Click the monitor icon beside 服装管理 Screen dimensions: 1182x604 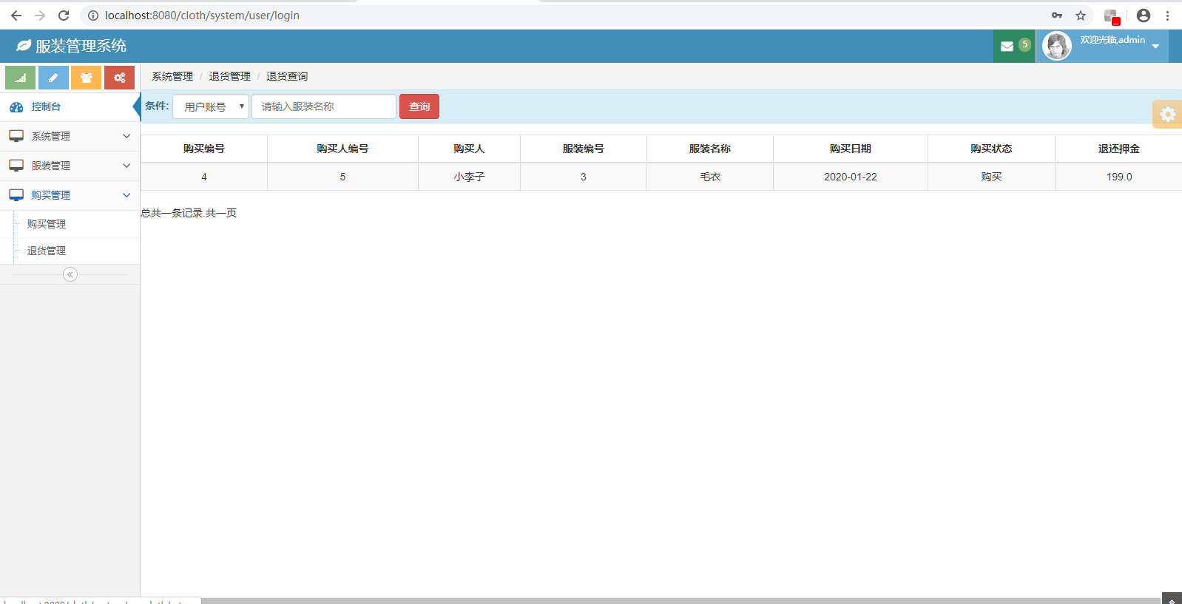pyautogui.click(x=16, y=166)
